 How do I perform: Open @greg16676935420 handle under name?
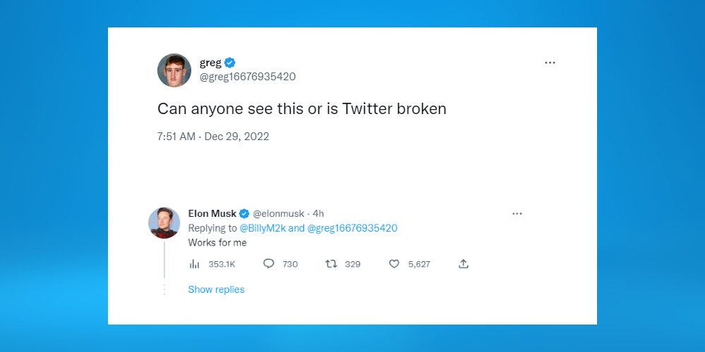point(247,77)
